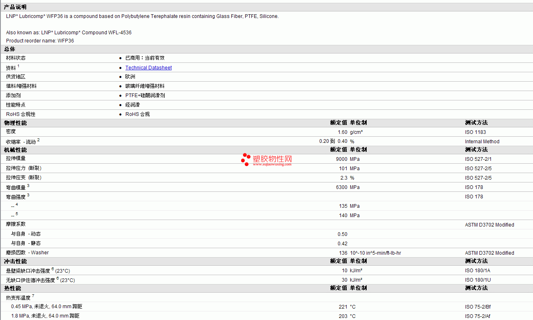The height and width of the screenshot is (320, 533).
Task: Click the 密度 row label
Action: [11, 132]
